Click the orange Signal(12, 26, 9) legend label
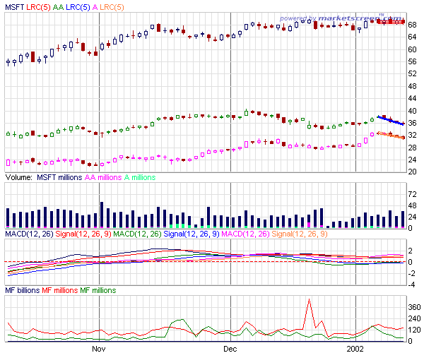The width and height of the screenshot is (424, 353). tap(300, 234)
